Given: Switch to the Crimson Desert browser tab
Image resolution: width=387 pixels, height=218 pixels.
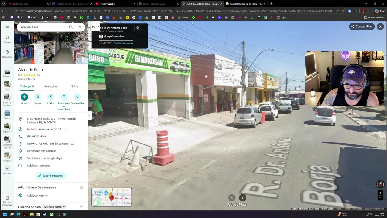Looking at the screenshot, I should pos(72,4).
